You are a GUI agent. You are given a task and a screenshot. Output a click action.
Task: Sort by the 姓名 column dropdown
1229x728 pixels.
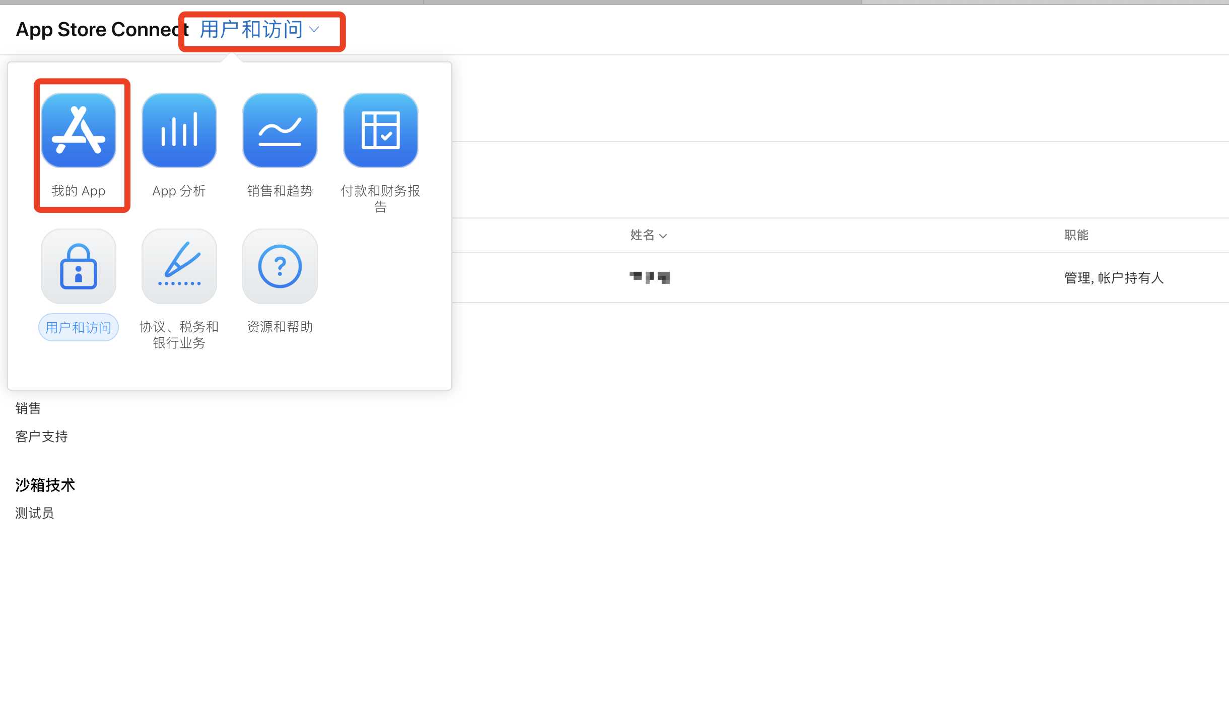click(649, 235)
